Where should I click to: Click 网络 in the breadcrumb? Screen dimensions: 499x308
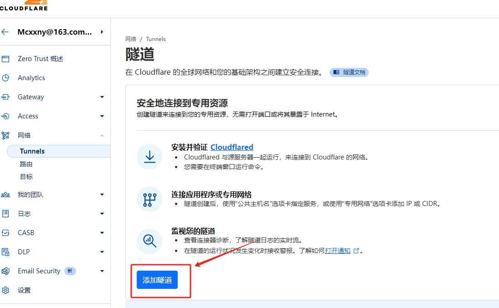[131, 39]
